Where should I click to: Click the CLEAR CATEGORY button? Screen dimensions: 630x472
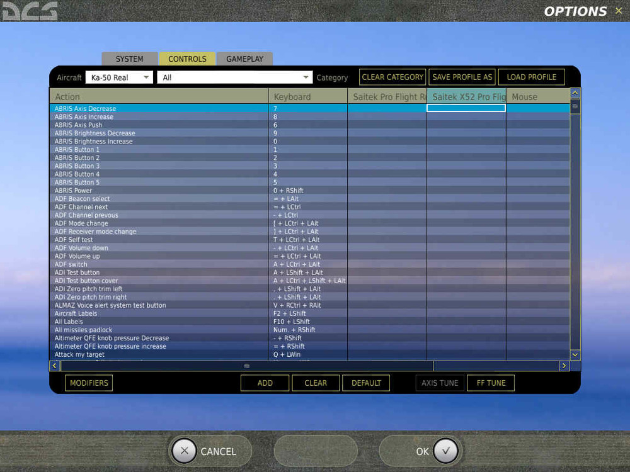[x=392, y=77]
